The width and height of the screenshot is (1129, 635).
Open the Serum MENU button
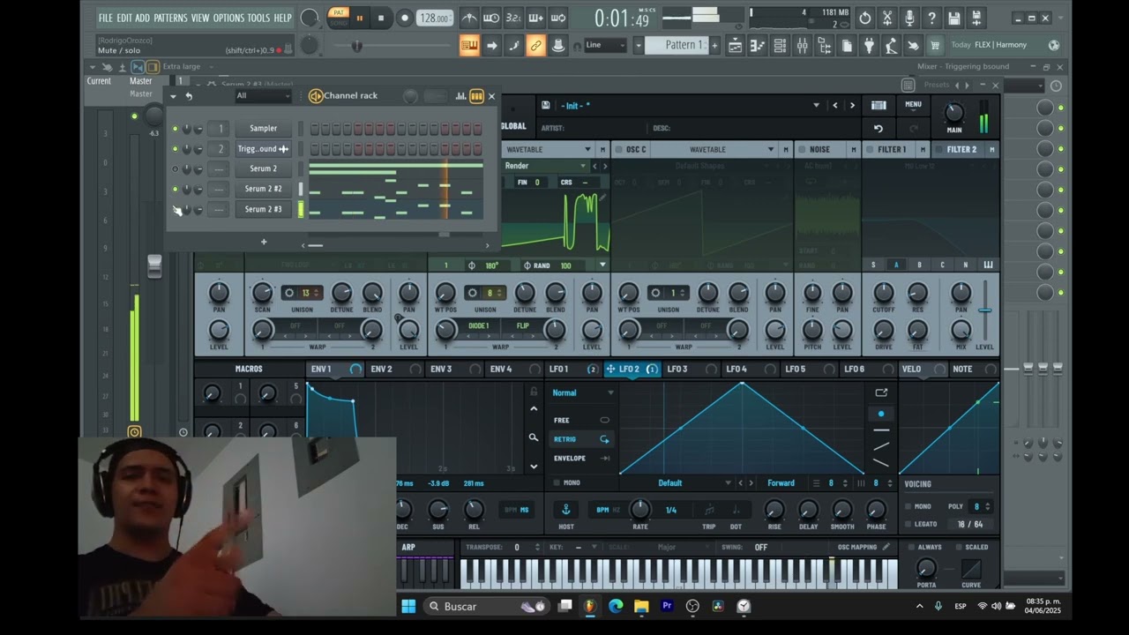click(x=913, y=105)
